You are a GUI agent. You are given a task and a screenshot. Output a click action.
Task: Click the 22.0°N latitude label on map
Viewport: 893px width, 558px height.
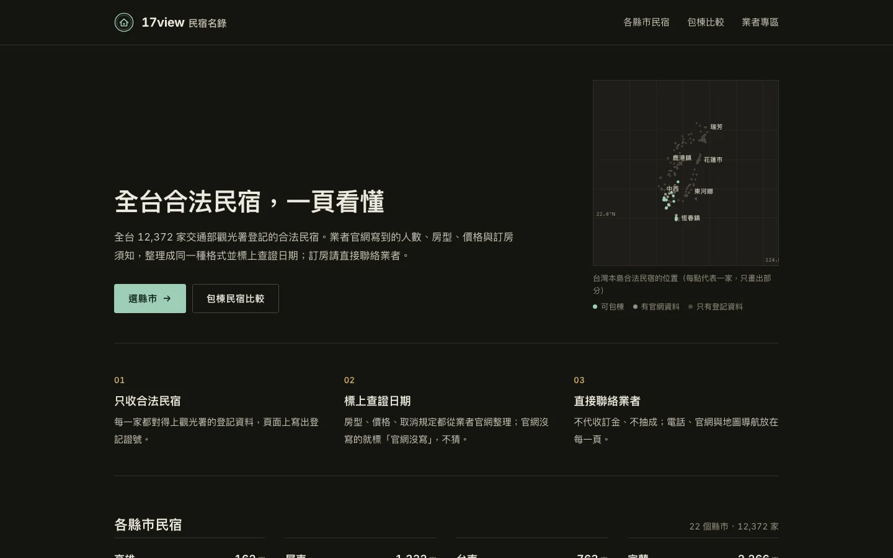point(606,214)
